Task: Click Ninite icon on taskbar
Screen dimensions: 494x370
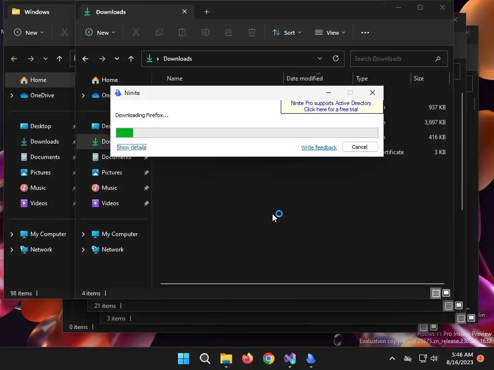Action: (311, 358)
